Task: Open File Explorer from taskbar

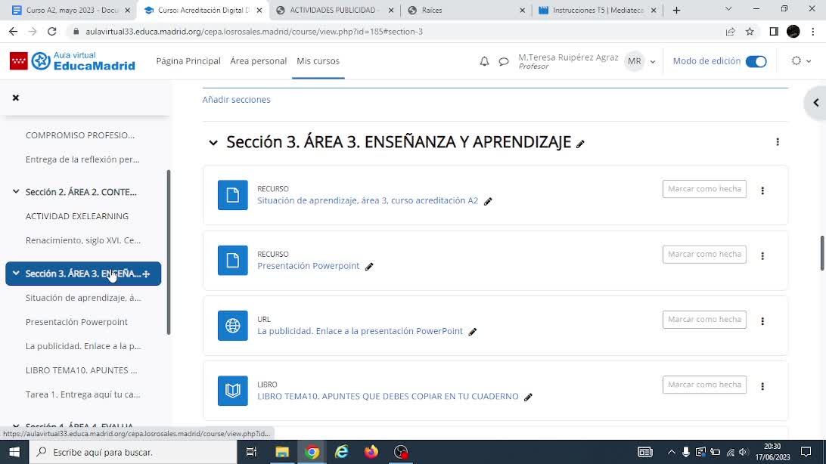Action: coord(282,452)
